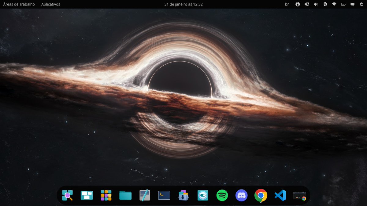Open the Settings toggle icon in dock
Viewport: 367px width, 206px height.
[203, 195]
